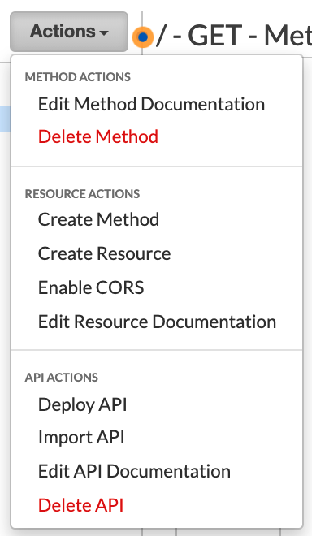Click the red Delete API option

tap(80, 505)
